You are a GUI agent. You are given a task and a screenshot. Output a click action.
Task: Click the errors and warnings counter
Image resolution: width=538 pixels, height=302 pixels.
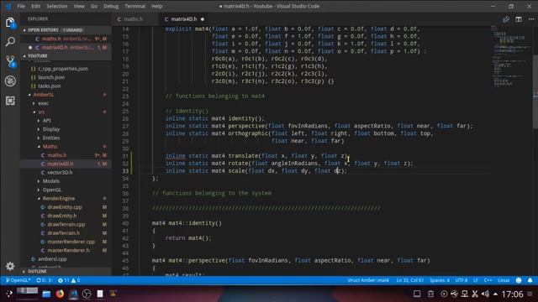pyautogui.click(x=69, y=280)
